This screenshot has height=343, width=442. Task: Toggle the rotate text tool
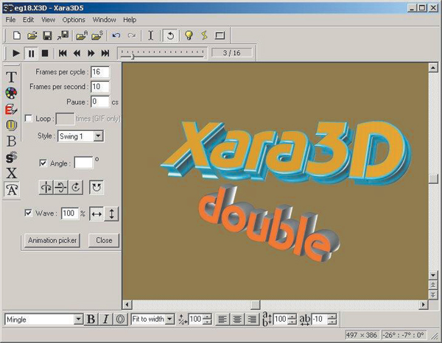pos(170,35)
